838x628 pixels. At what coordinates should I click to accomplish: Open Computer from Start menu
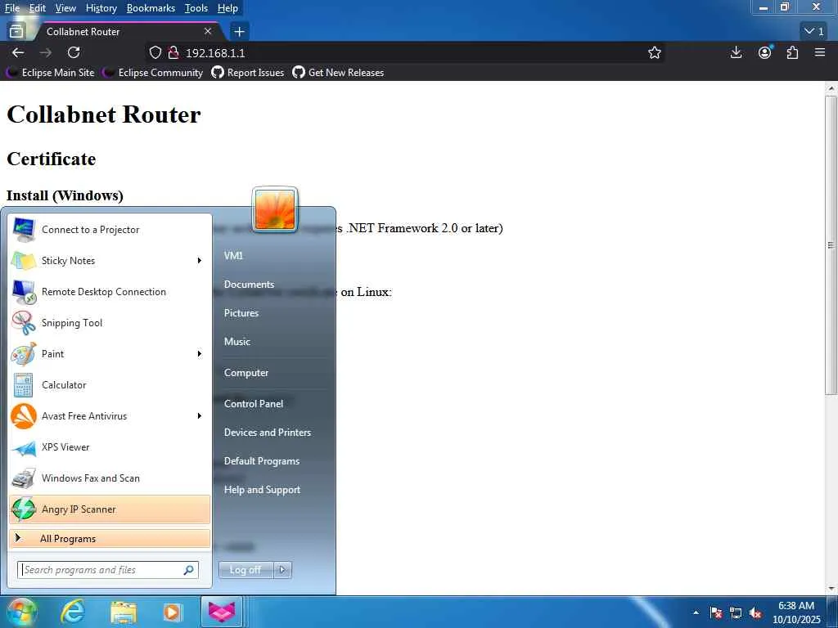coord(246,373)
